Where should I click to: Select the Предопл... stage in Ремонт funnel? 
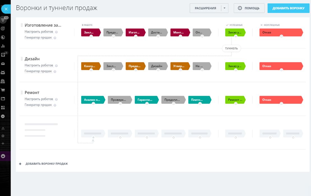(x=173, y=100)
